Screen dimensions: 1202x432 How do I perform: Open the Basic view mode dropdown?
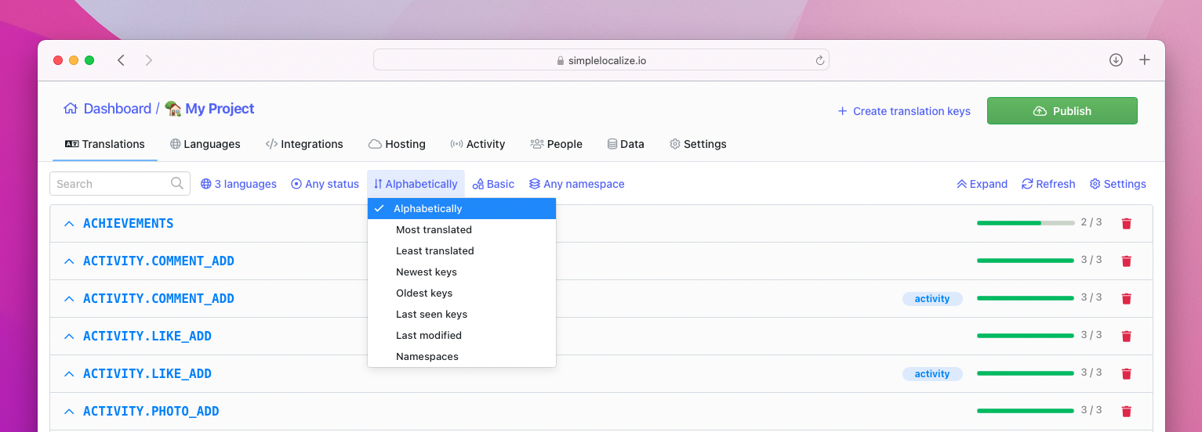[x=493, y=184]
